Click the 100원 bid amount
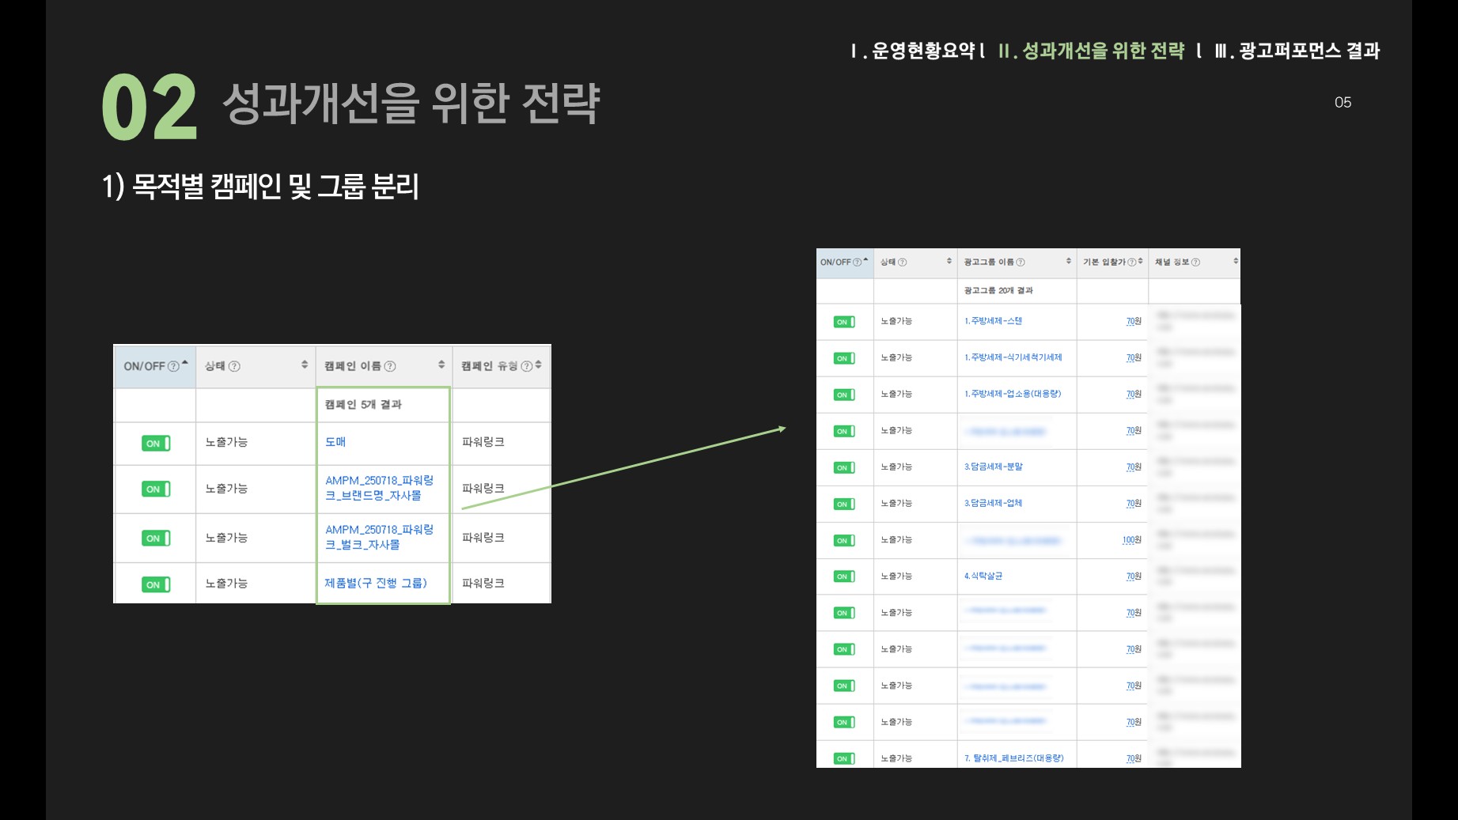This screenshot has height=820, width=1458. [1131, 540]
